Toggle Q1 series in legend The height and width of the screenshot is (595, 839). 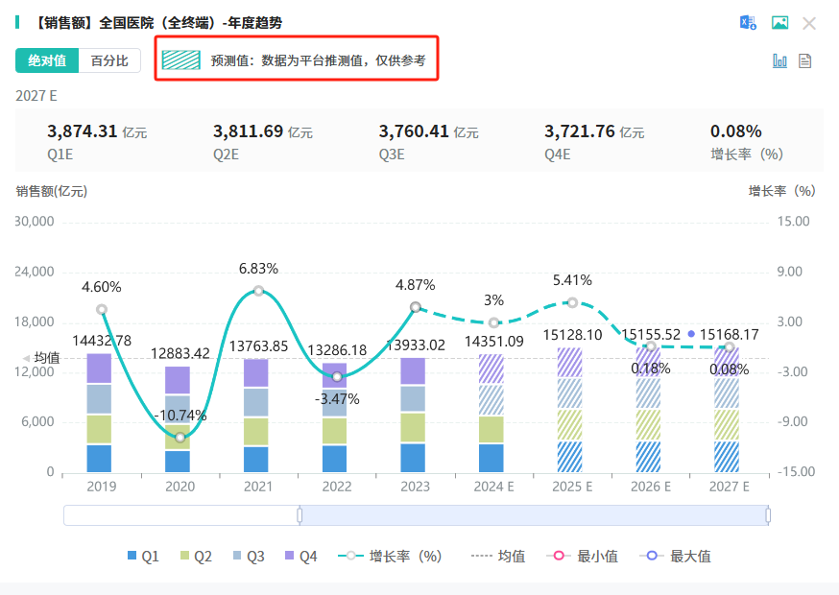pyautogui.click(x=143, y=556)
